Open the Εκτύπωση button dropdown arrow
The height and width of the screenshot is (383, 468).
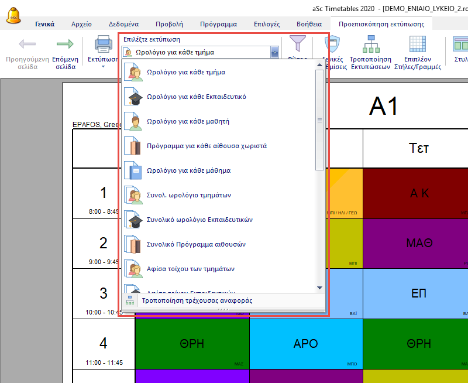pos(103,66)
